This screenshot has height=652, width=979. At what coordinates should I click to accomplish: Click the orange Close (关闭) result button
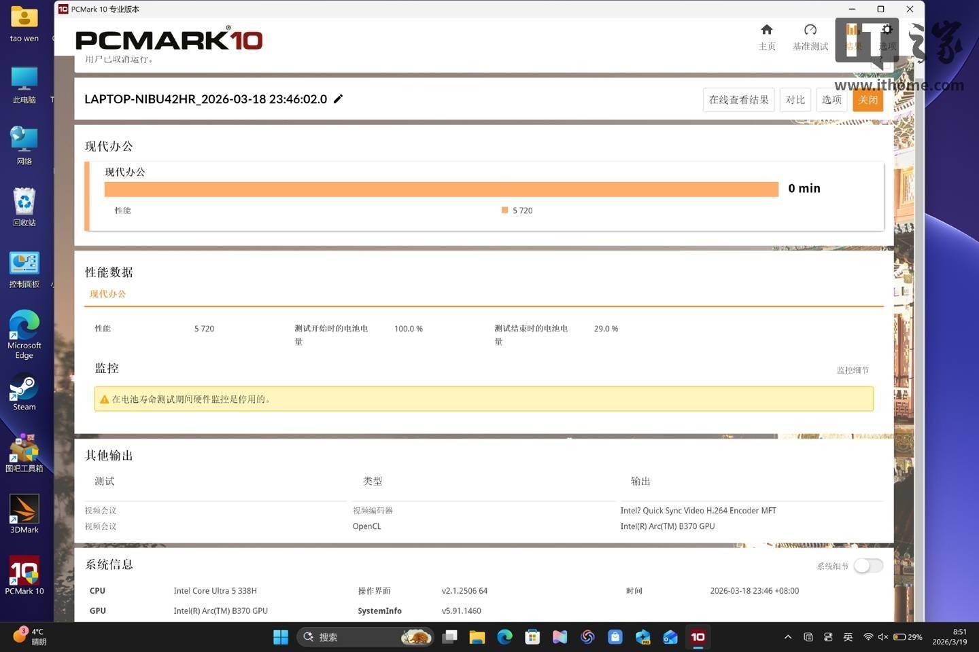(868, 100)
